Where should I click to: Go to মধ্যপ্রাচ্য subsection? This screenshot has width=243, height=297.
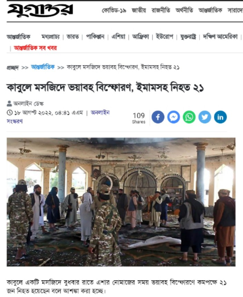(x=50, y=37)
